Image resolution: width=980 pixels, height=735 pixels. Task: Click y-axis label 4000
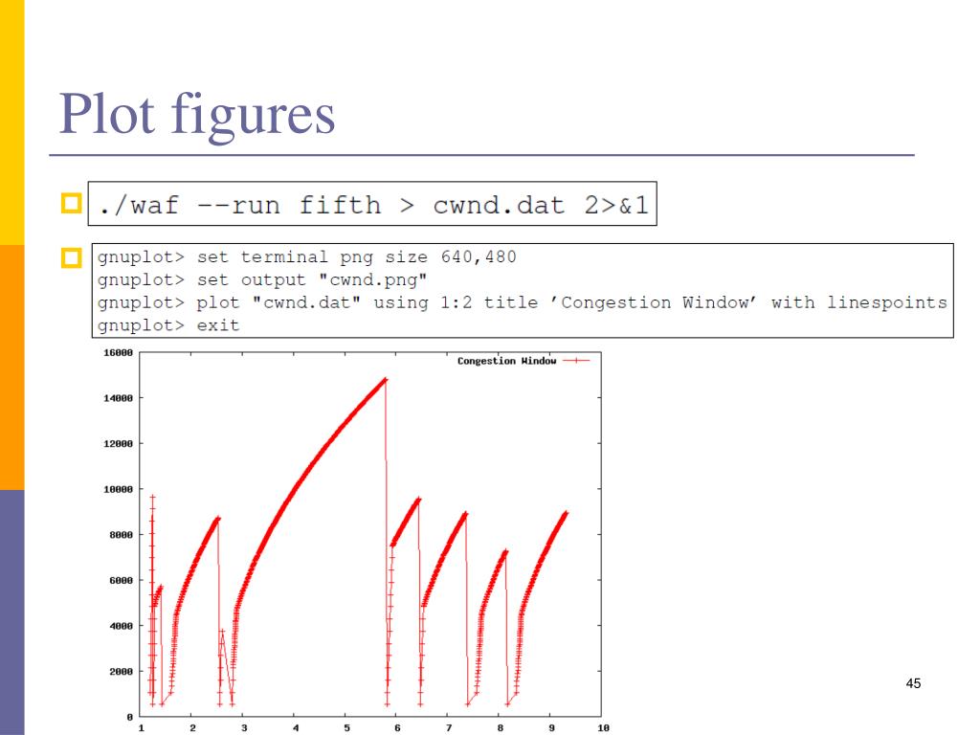pos(122,626)
